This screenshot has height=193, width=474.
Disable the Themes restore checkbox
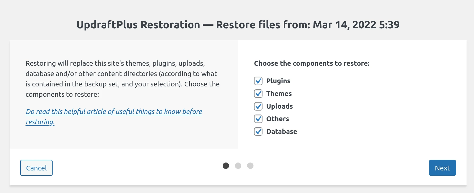pos(258,94)
